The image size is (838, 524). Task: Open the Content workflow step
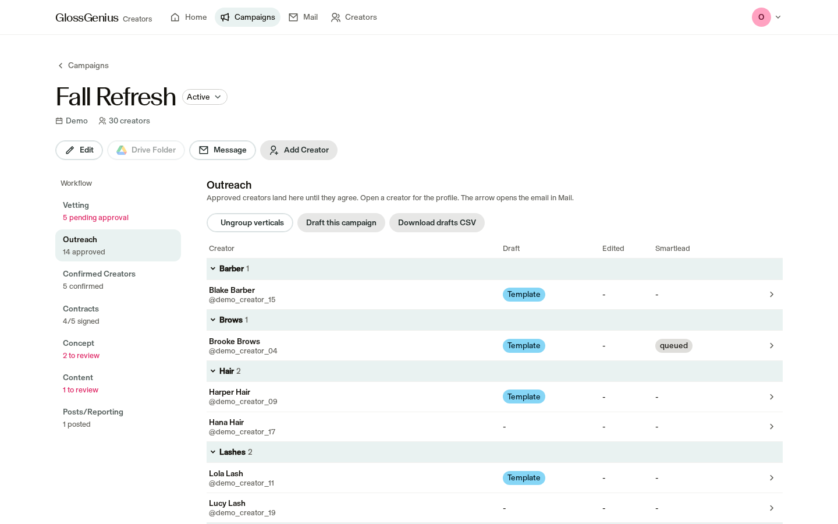(x=118, y=384)
